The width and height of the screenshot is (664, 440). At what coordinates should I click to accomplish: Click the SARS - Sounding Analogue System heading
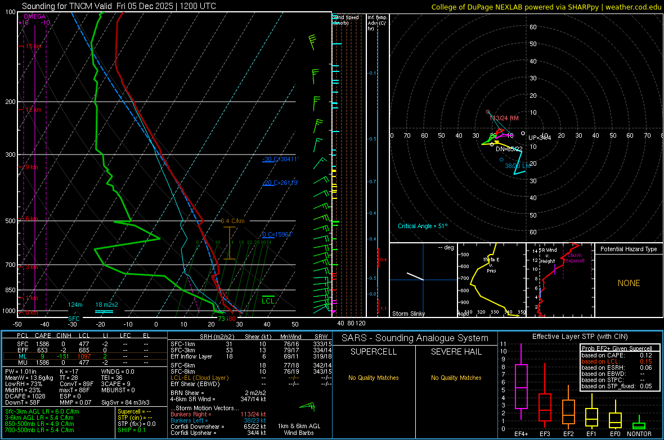coord(415,338)
